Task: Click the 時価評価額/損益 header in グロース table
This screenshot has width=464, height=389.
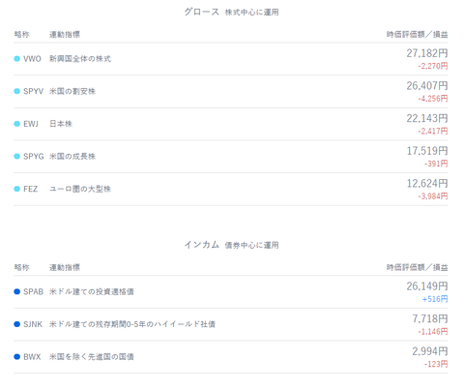Action: (418, 35)
